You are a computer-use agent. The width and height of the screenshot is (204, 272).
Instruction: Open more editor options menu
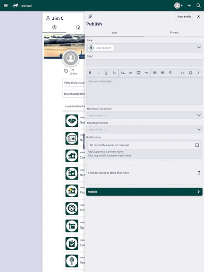[199, 73]
